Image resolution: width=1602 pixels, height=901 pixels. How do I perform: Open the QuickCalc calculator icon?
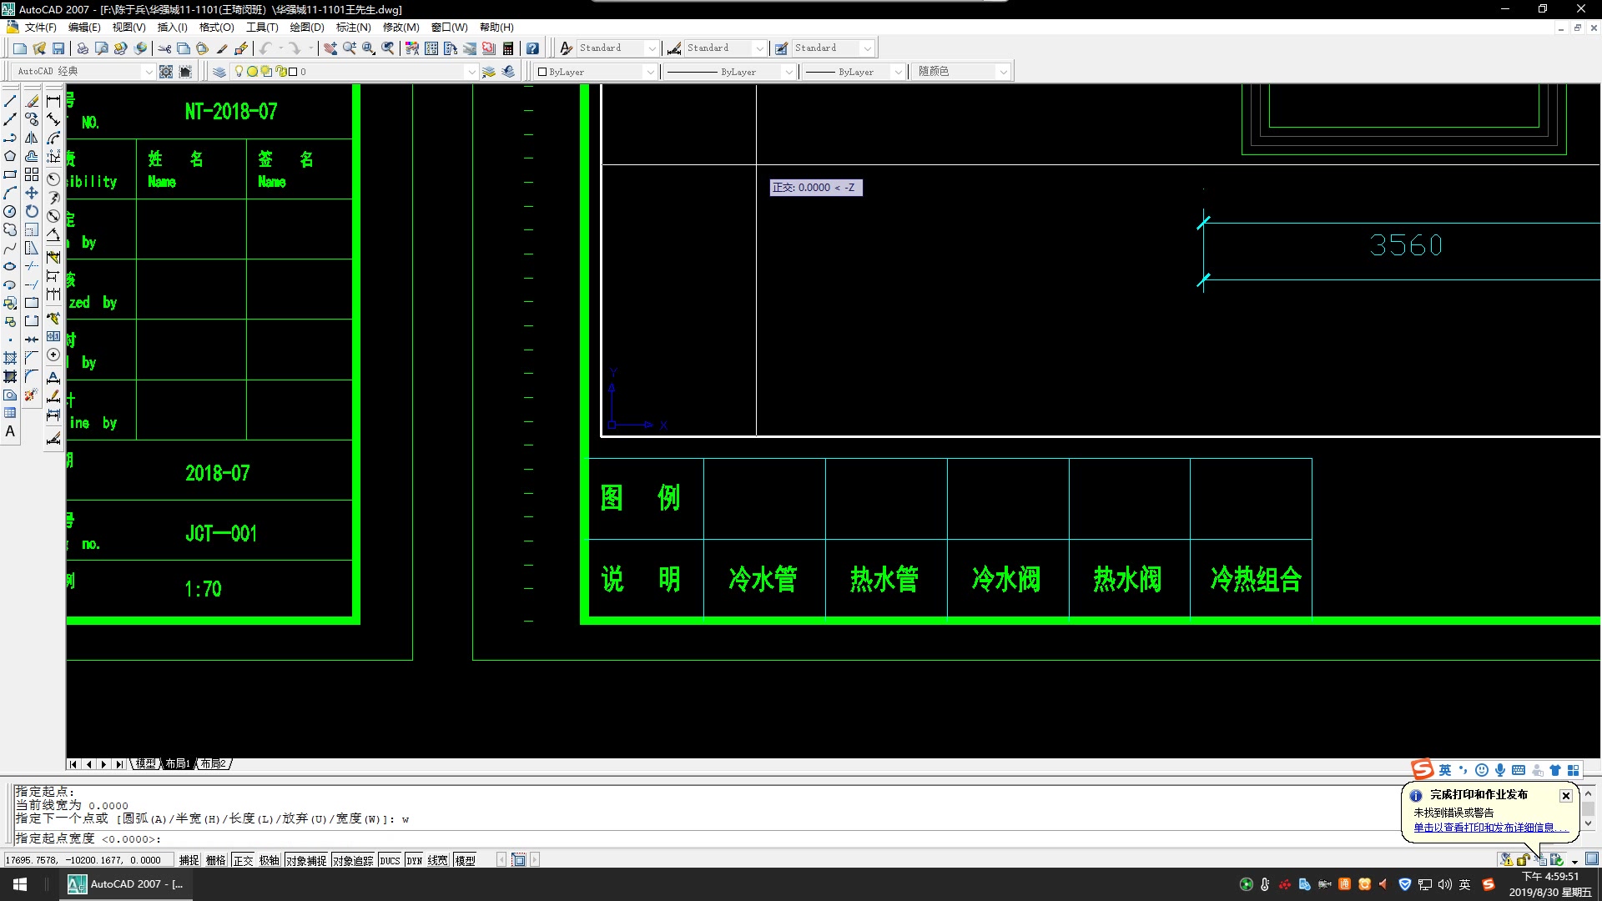508,48
